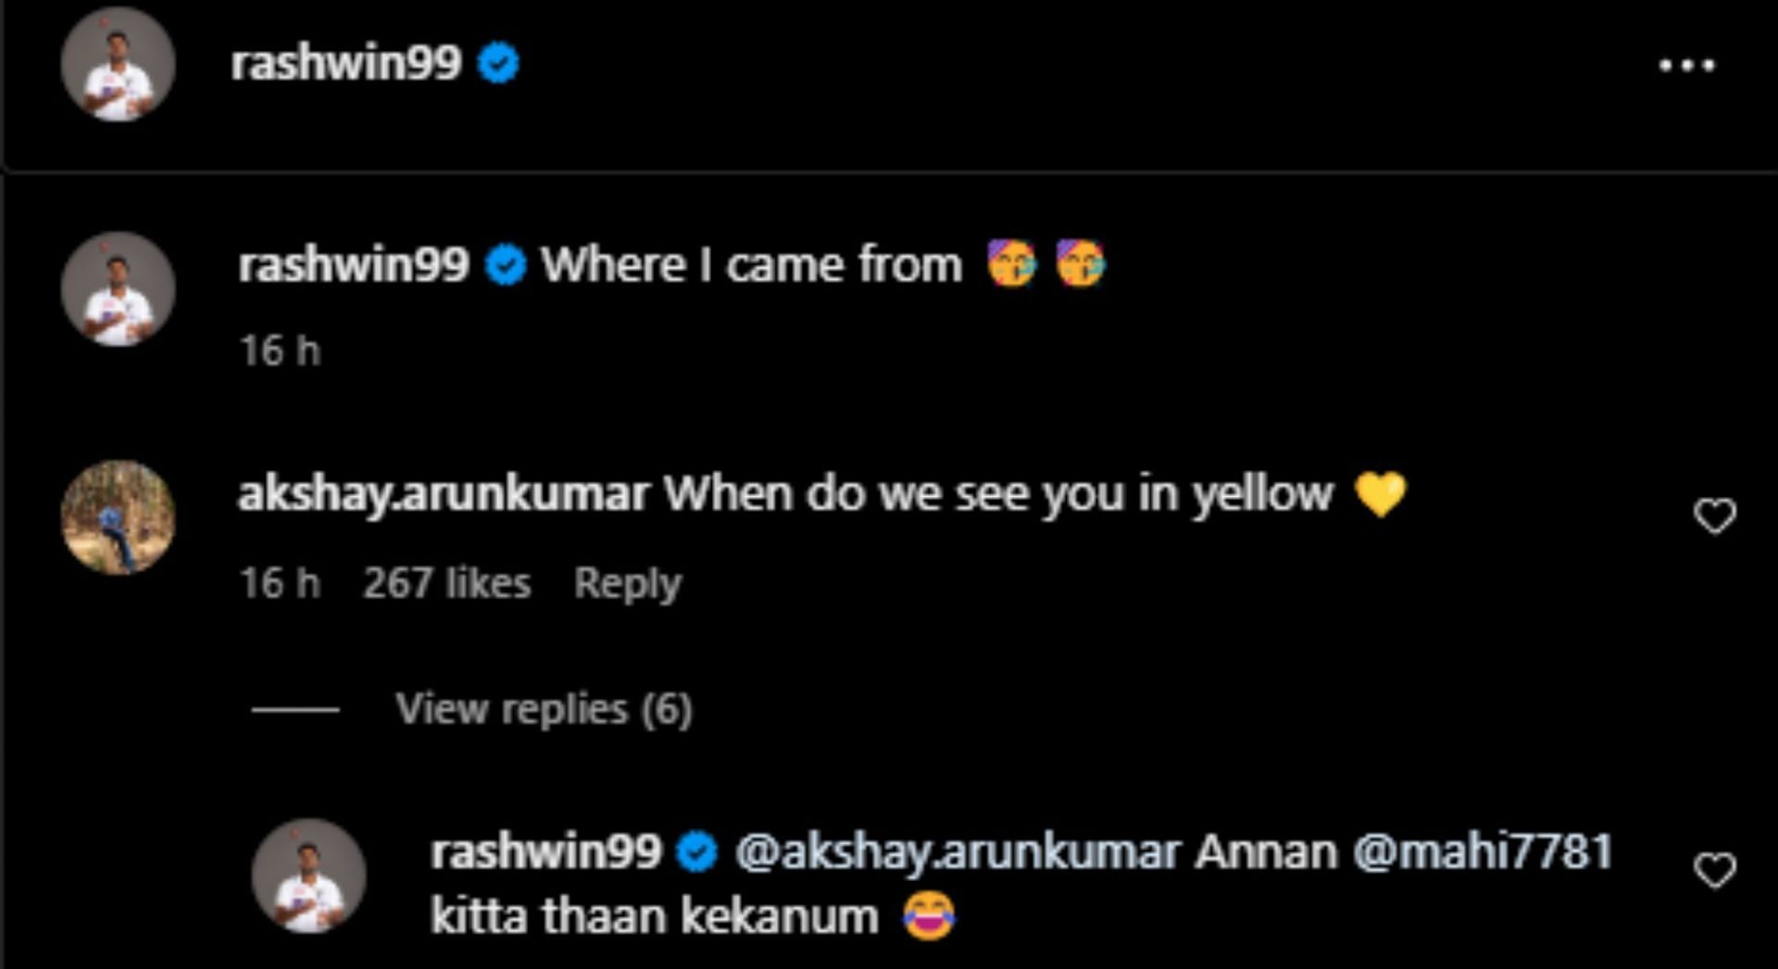Click the verified badge in the caption
The height and width of the screenshot is (969, 1778).
506,266
